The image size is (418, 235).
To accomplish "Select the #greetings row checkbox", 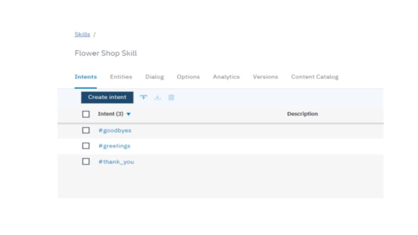I will tap(86, 146).
